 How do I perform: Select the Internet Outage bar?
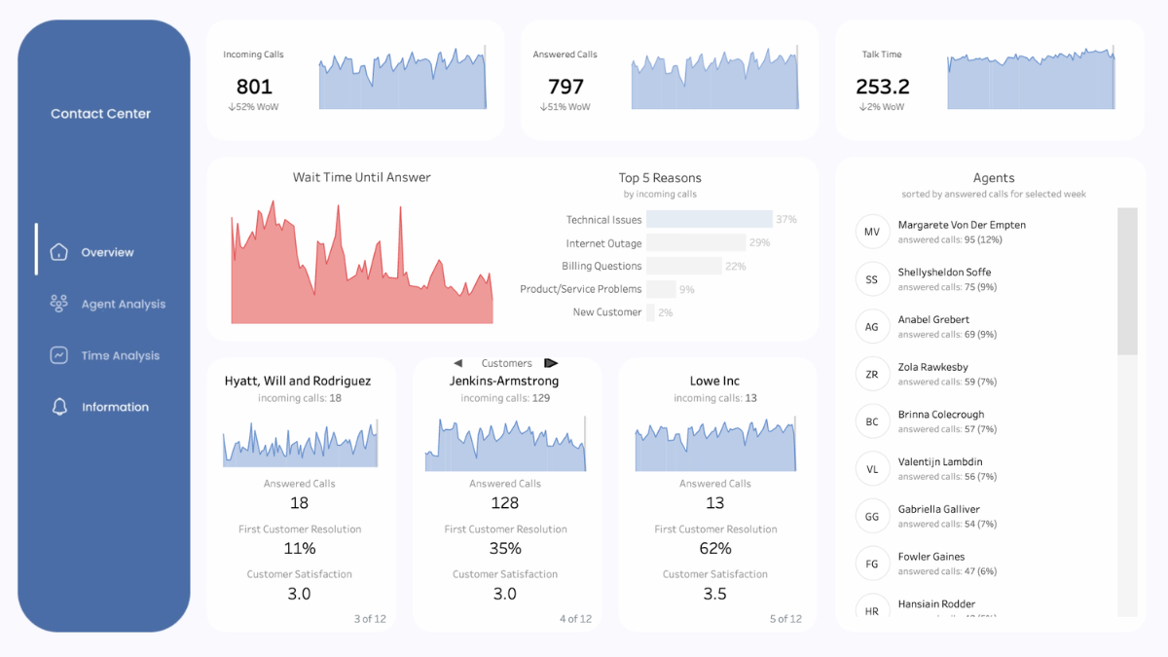[x=696, y=242]
